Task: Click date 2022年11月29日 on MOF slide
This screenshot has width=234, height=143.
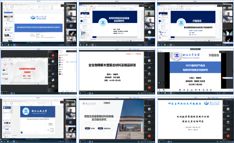Action: click(x=195, y=85)
